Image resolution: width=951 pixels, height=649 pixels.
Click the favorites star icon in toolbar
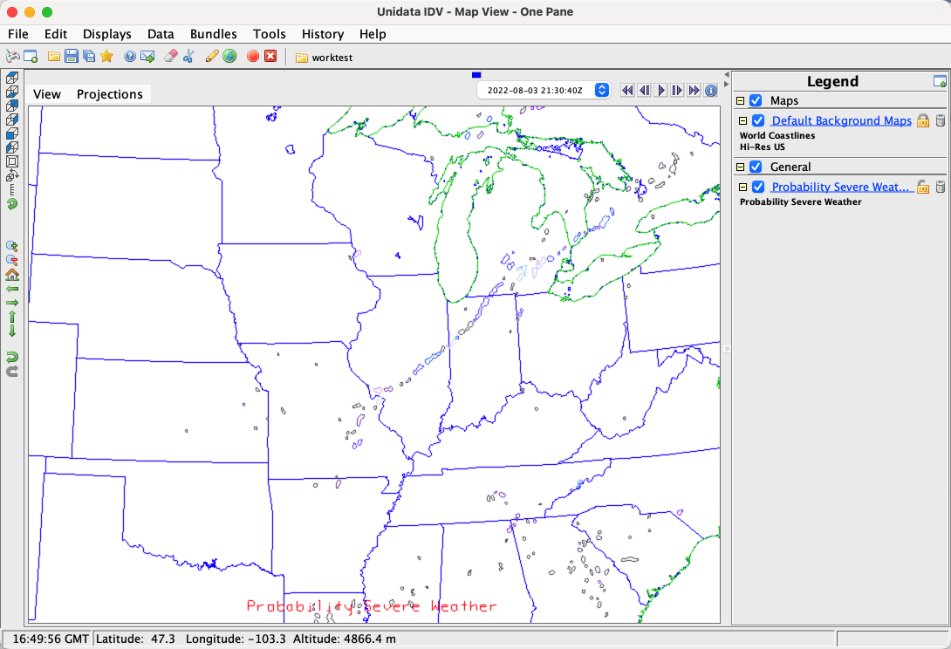pyautogui.click(x=106, y=57)
